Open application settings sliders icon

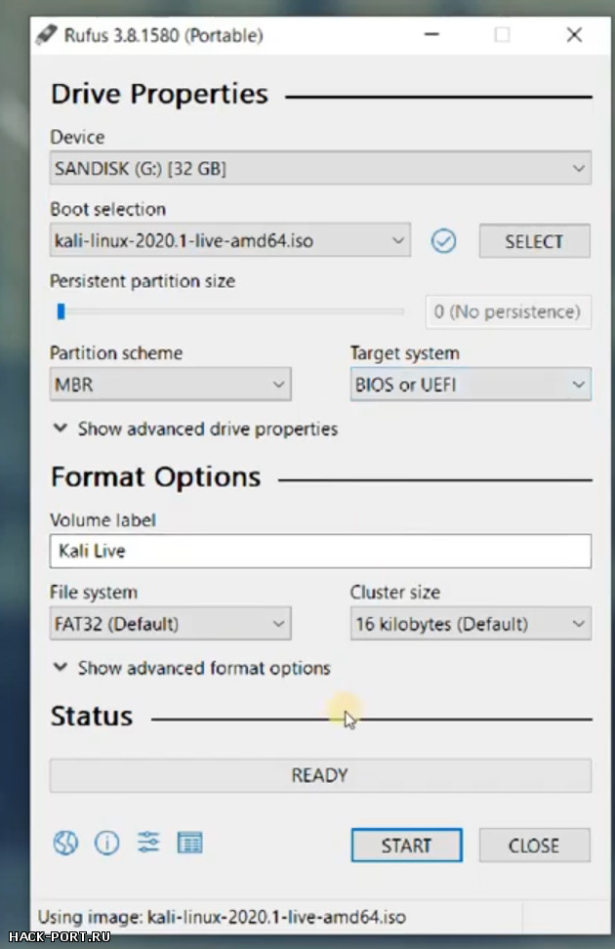tap(148, 842)
